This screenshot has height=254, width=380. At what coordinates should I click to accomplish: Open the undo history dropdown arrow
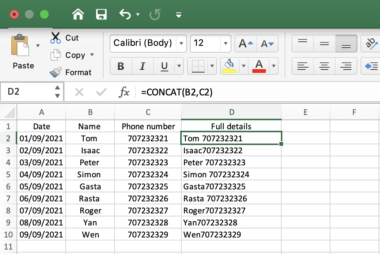pyautogui.click(x=138, y=15)
